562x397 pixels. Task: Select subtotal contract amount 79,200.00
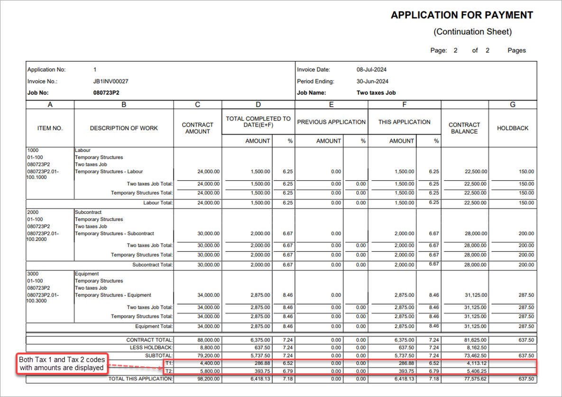click(x=208, y=356)
